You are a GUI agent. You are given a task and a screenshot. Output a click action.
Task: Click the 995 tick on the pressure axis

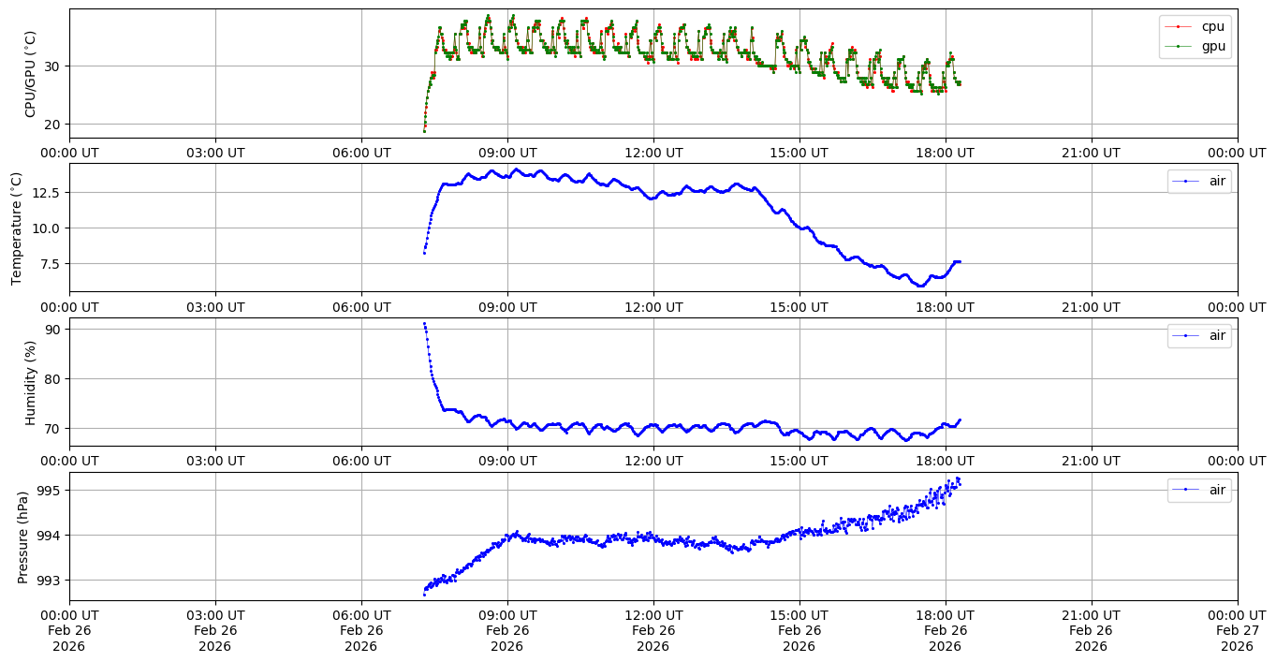(50, 491)
